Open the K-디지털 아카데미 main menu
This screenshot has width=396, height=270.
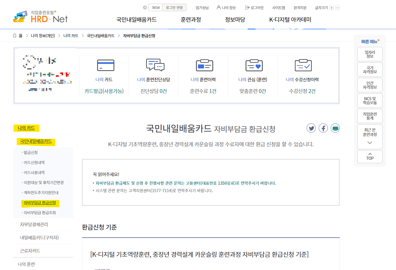click(x=290, y=19)
